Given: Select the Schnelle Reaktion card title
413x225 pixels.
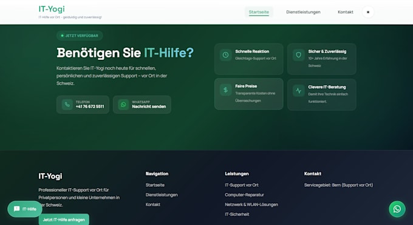Looking at the screenshot, I should pyautogui.click(x=252, y=51).
